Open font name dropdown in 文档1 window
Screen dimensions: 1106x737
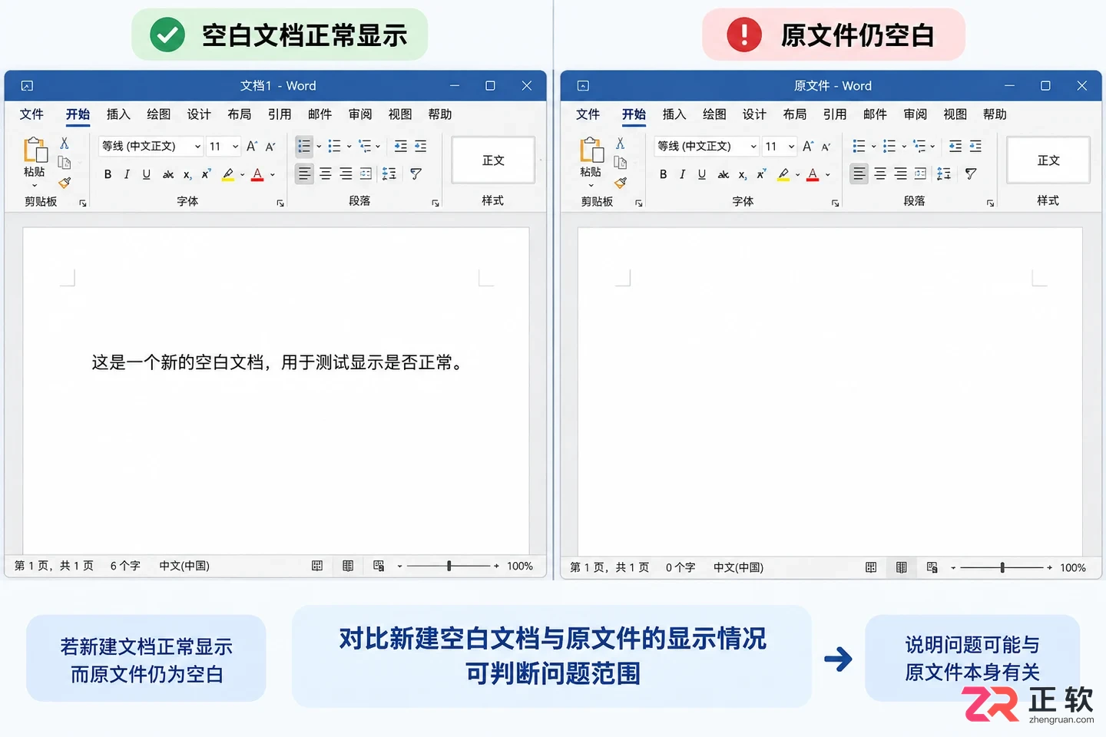197,147
